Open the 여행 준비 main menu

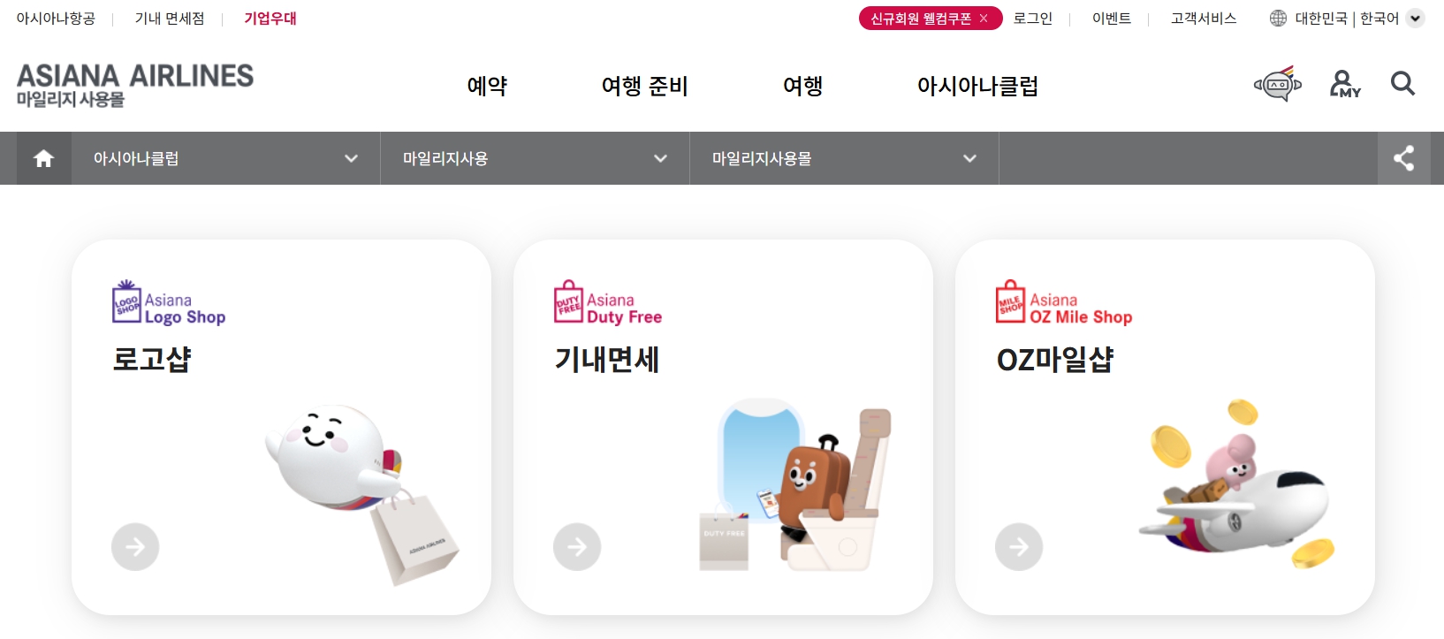tap(644, 86)
